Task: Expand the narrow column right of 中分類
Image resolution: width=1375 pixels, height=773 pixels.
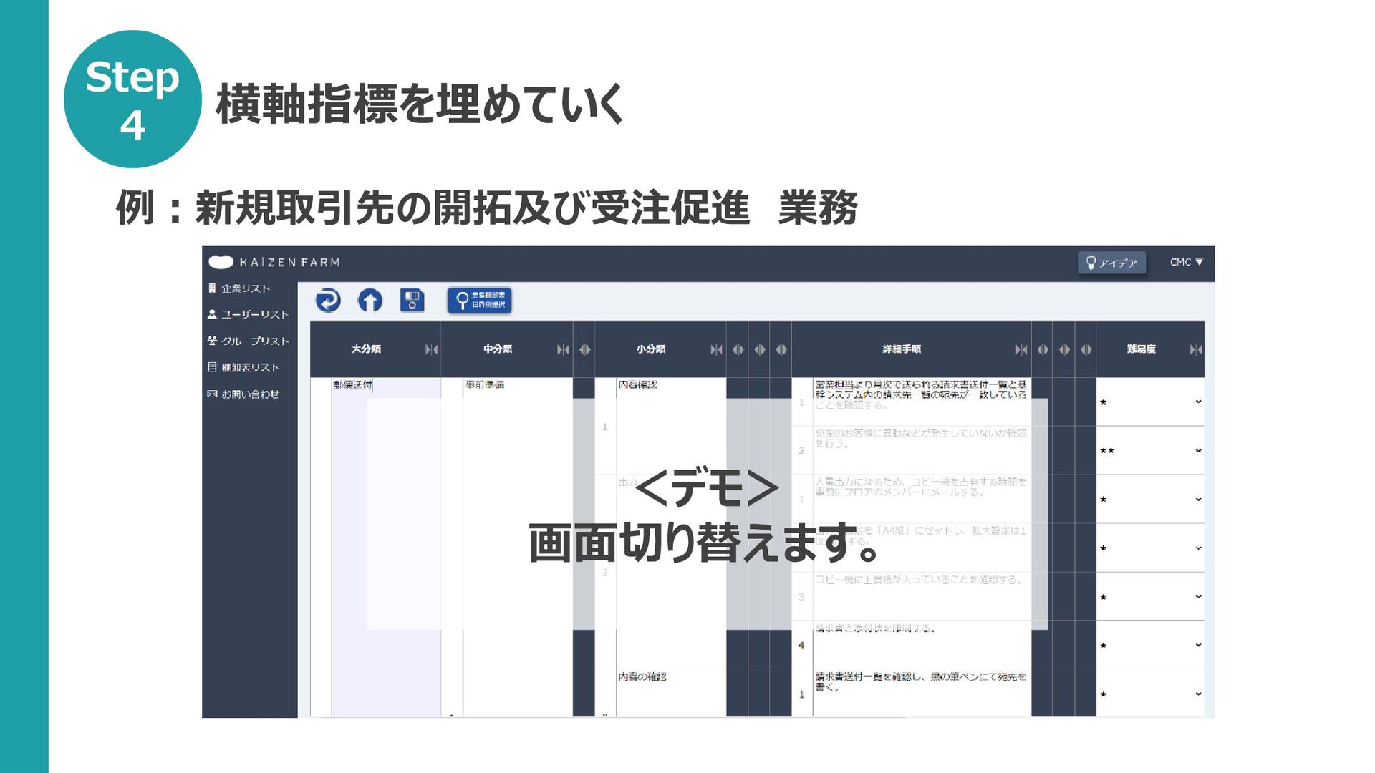Action: click(x=584, y=349)
